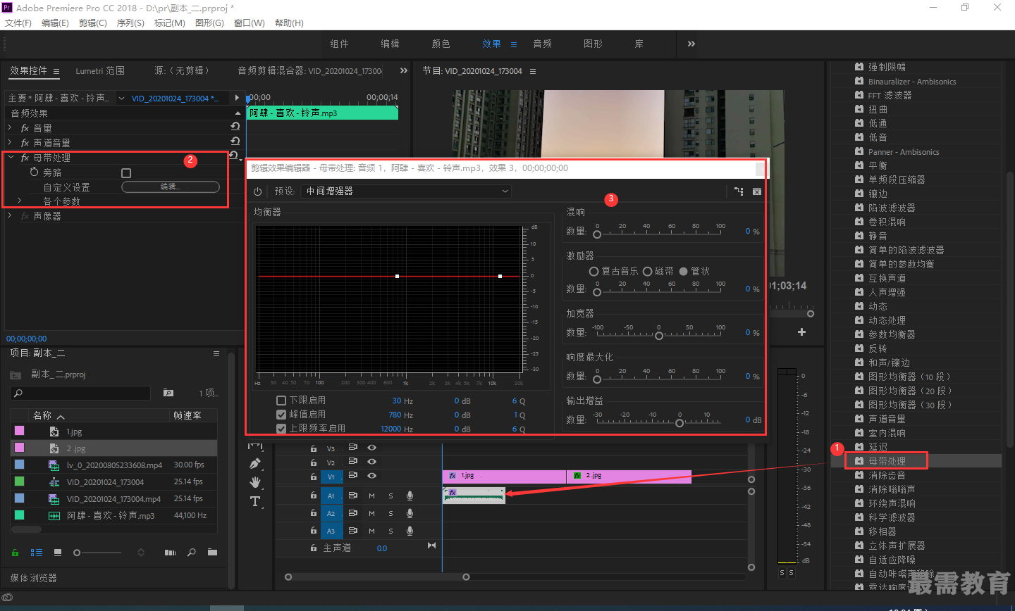The image size is (1015, 611).
Task: Open the 图形(G) menu
Action: click(x=209, y=23)
